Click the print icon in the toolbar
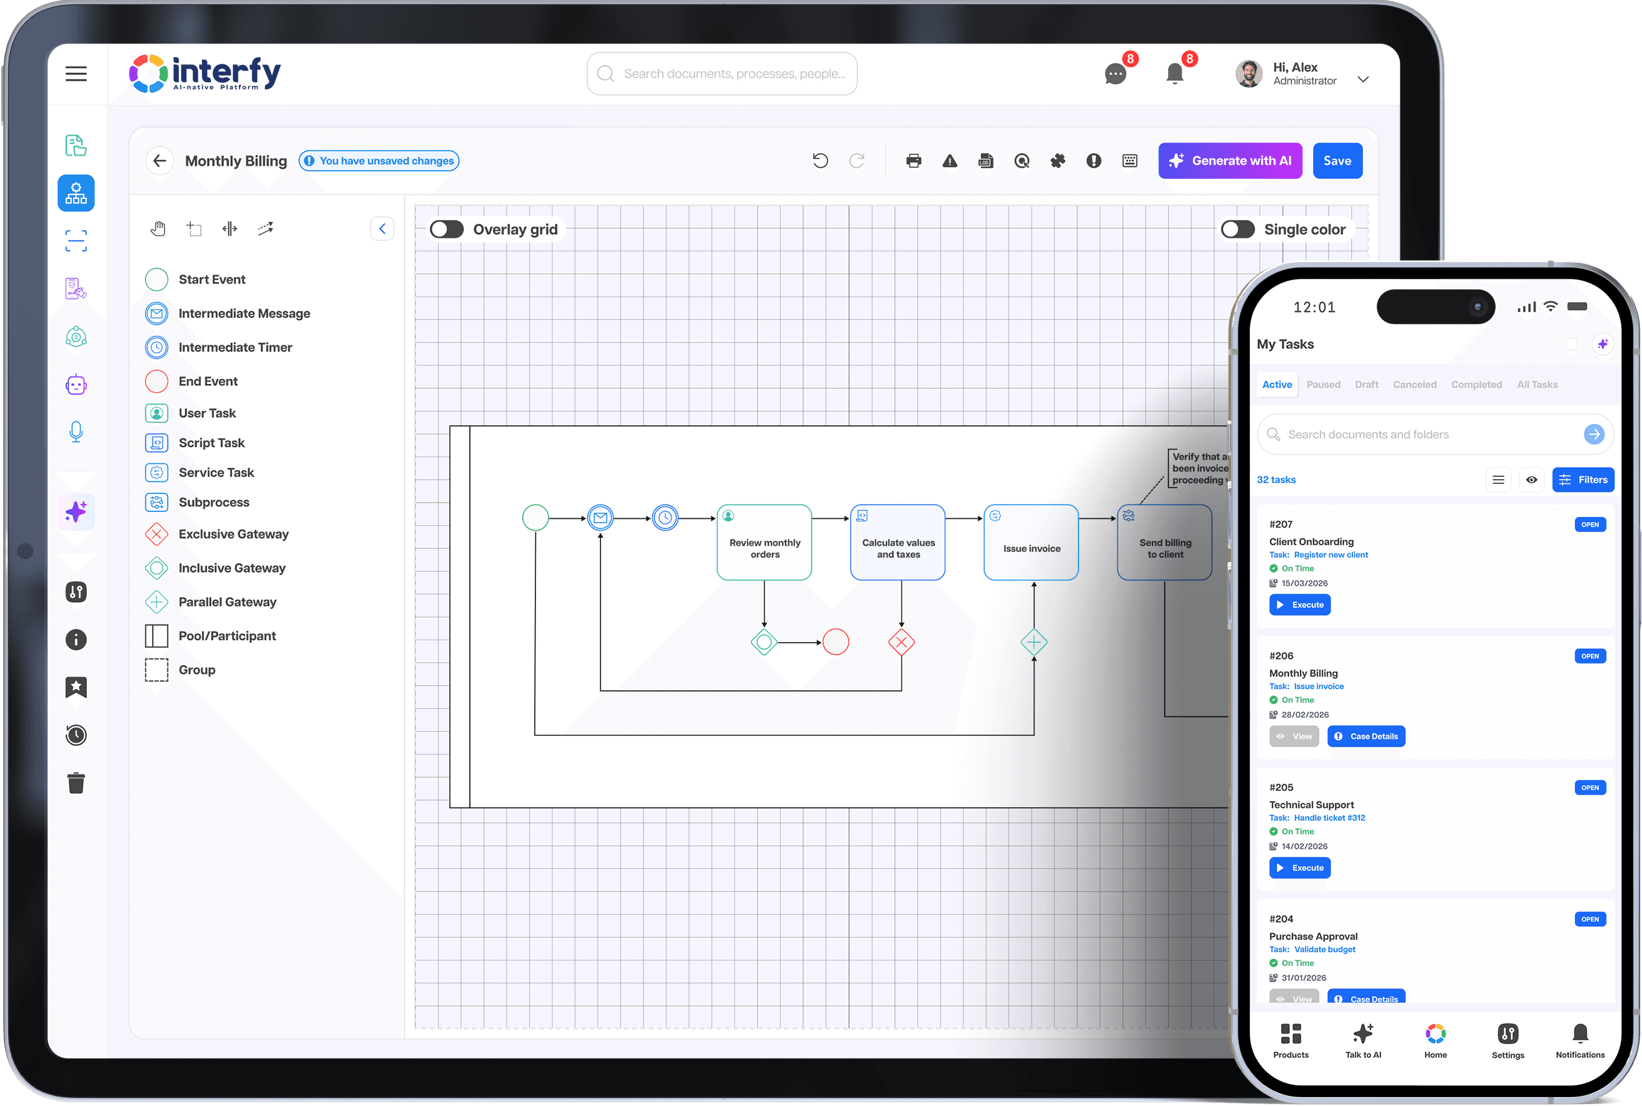The width and height of the screenshot is (1642, 1106). click(x=913, y=161)
